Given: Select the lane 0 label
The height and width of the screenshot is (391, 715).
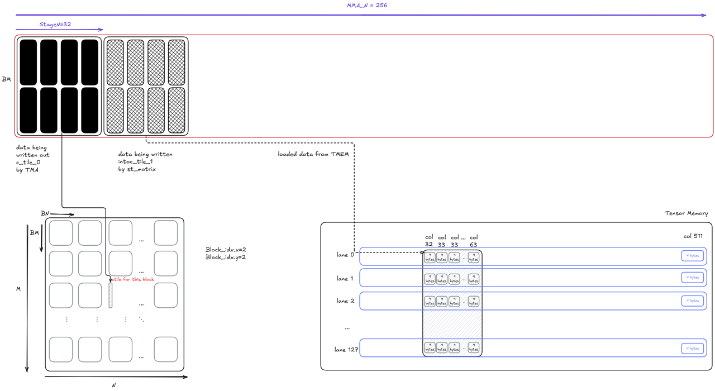Looking at the screenshot, I should (345, 255).
